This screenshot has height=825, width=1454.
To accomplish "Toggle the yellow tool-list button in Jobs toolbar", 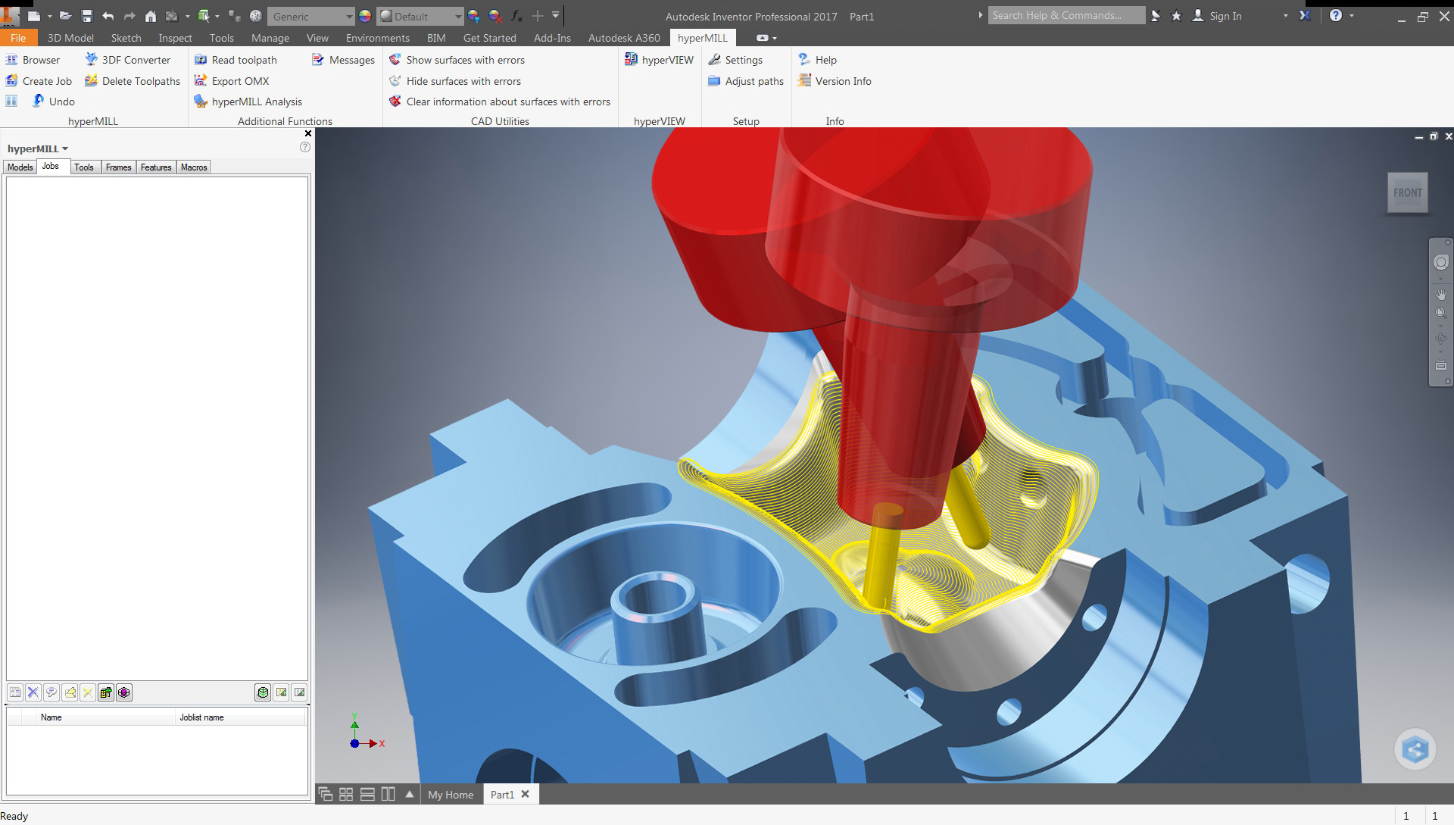I will pyautogui.click(x=106, y=692).
